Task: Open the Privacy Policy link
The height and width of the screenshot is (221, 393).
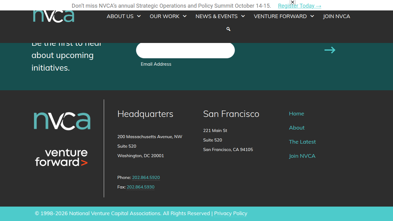Action: 231,213
